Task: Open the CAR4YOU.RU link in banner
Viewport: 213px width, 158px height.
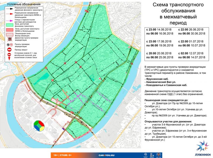Action: [x=106, y=155]
